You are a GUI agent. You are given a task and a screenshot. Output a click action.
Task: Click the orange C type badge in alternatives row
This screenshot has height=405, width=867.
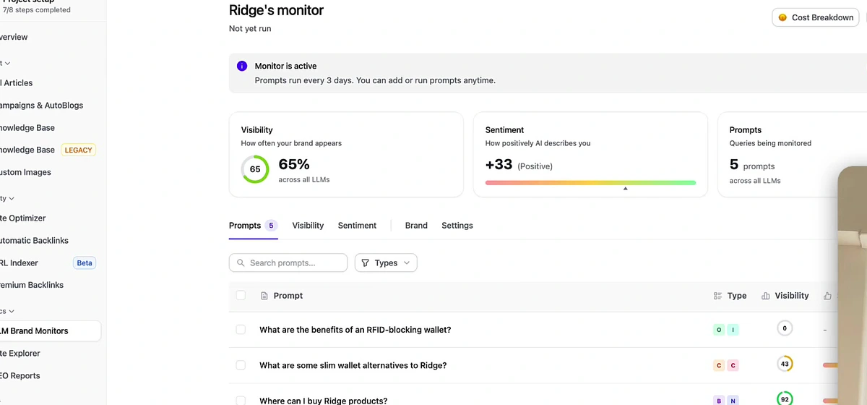[x=718, y=365]
